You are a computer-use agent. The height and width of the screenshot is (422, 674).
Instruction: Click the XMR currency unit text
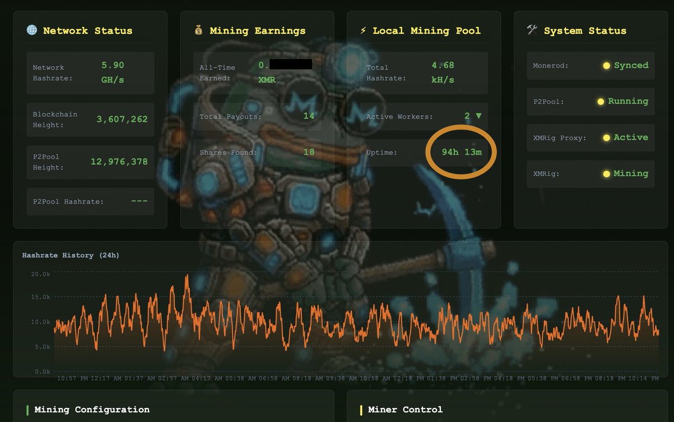(x=267, y=80)
